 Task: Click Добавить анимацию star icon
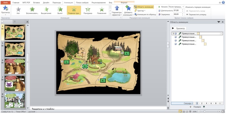[x=128, y=8]
